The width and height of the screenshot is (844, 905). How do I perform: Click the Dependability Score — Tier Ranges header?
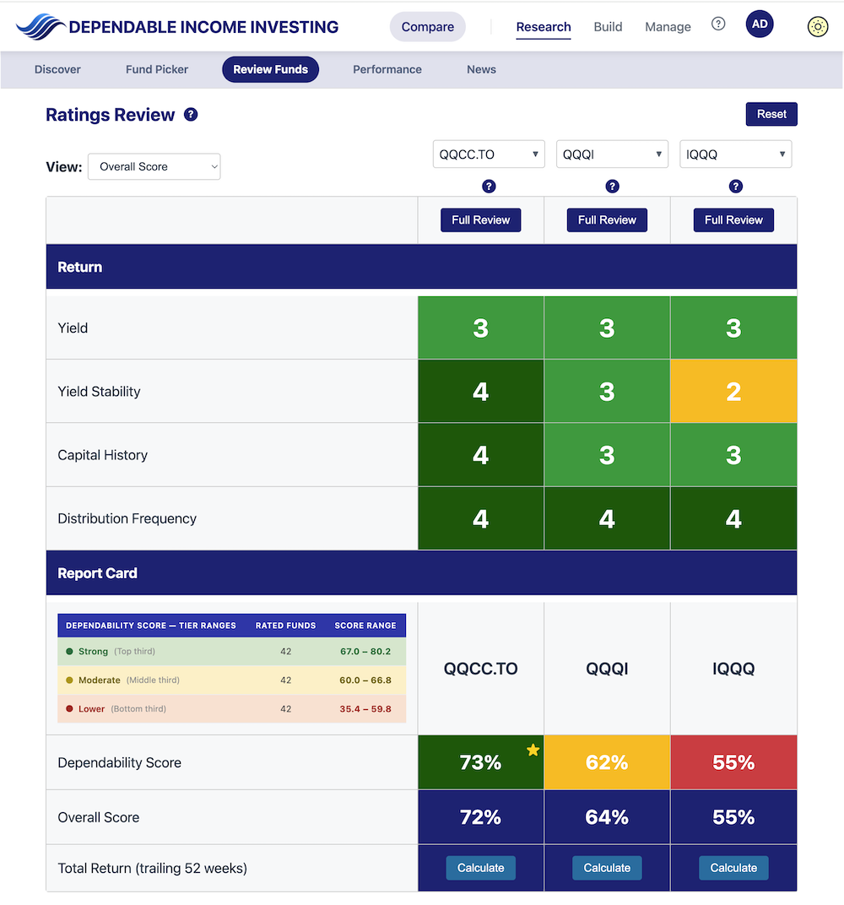pos(150,625)
